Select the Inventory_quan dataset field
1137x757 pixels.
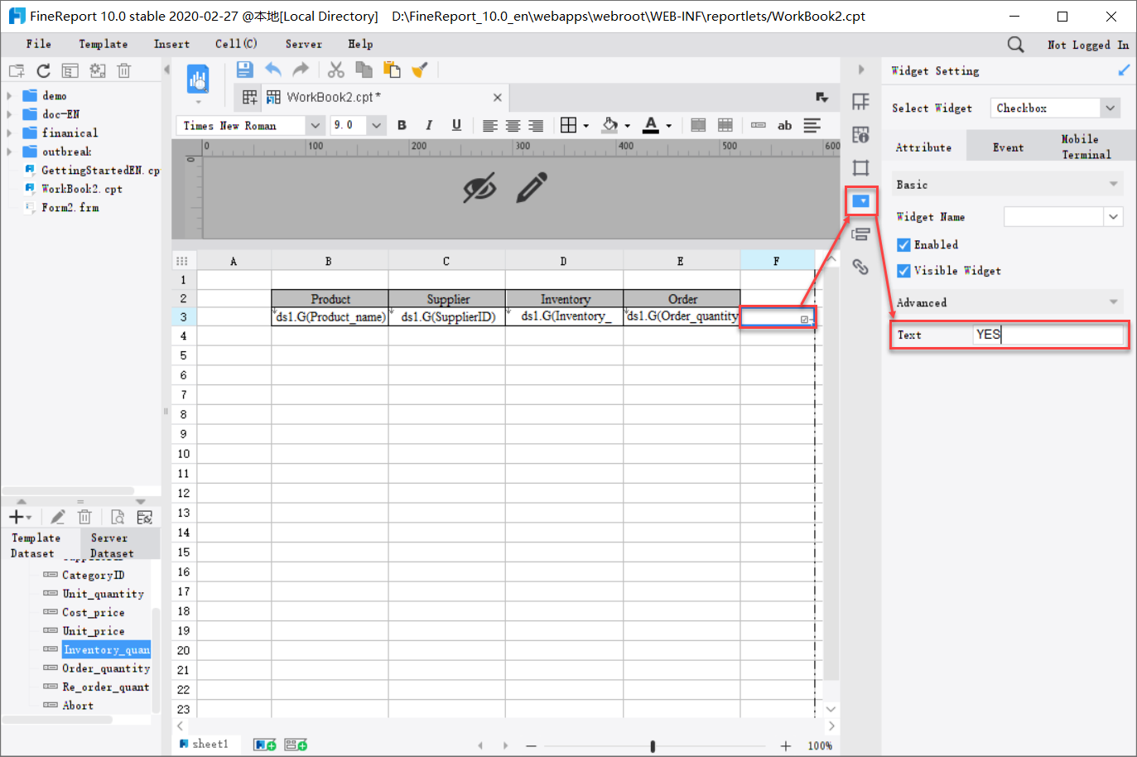[x=107, y=649]
